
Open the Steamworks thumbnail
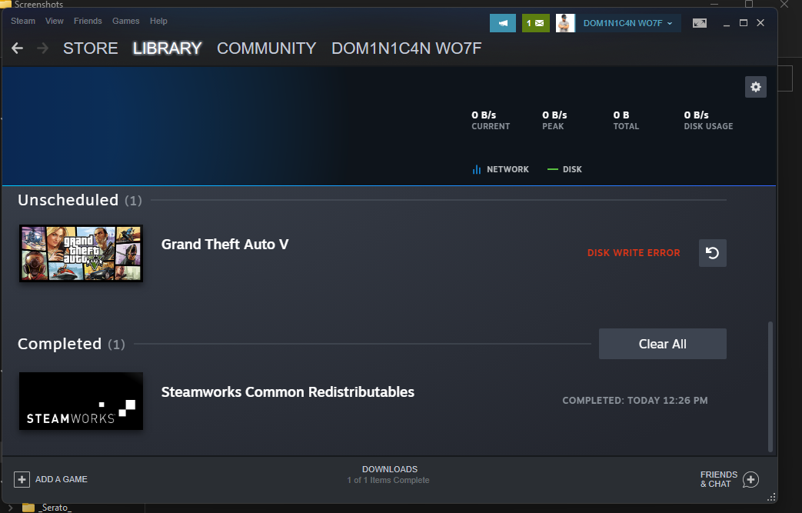[x=81, y=401]
